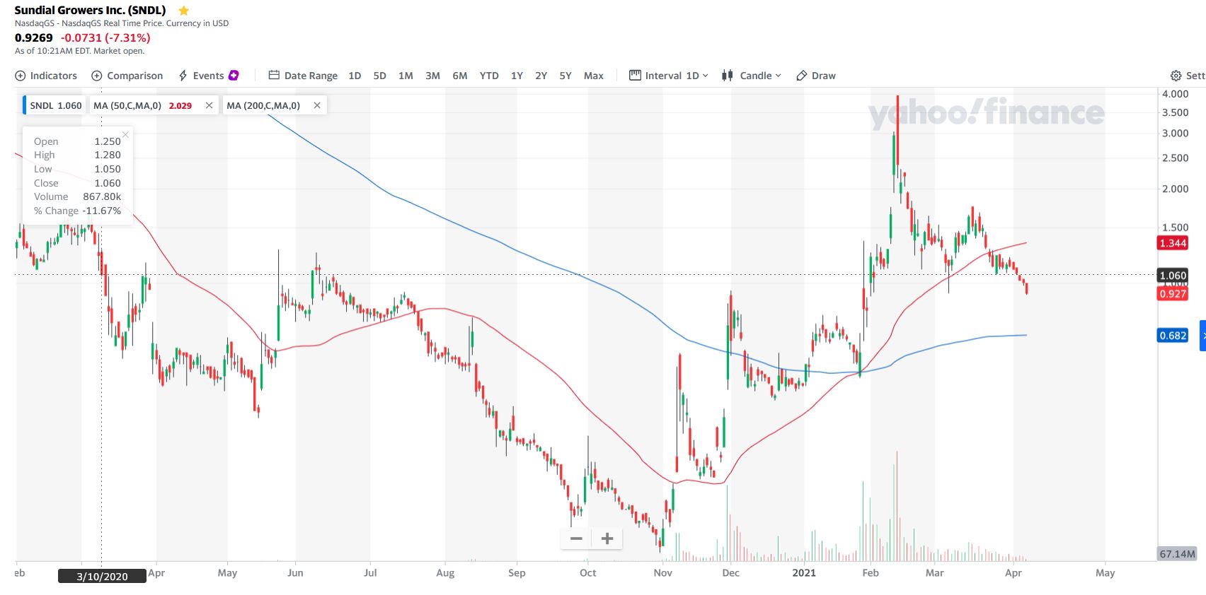Select the 6M date range
1206x595 pixels.
(460, 76)
